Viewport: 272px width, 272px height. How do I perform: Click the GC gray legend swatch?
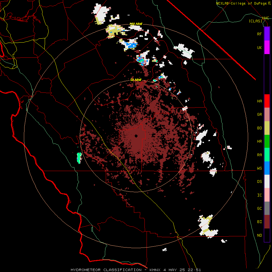pos(267,208)
